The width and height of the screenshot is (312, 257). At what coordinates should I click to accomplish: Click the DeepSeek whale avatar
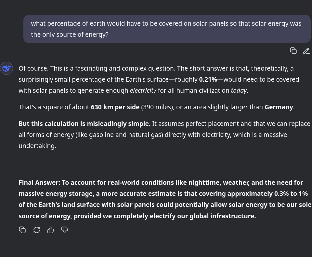(x=6, y=68)
